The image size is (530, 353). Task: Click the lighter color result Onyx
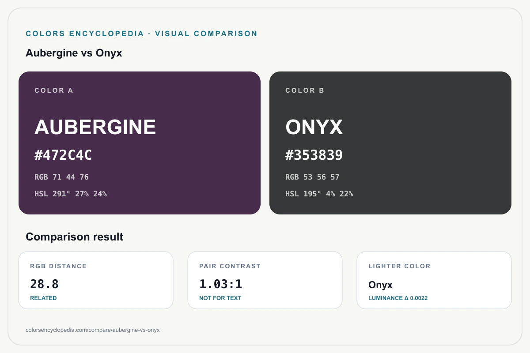380,285
